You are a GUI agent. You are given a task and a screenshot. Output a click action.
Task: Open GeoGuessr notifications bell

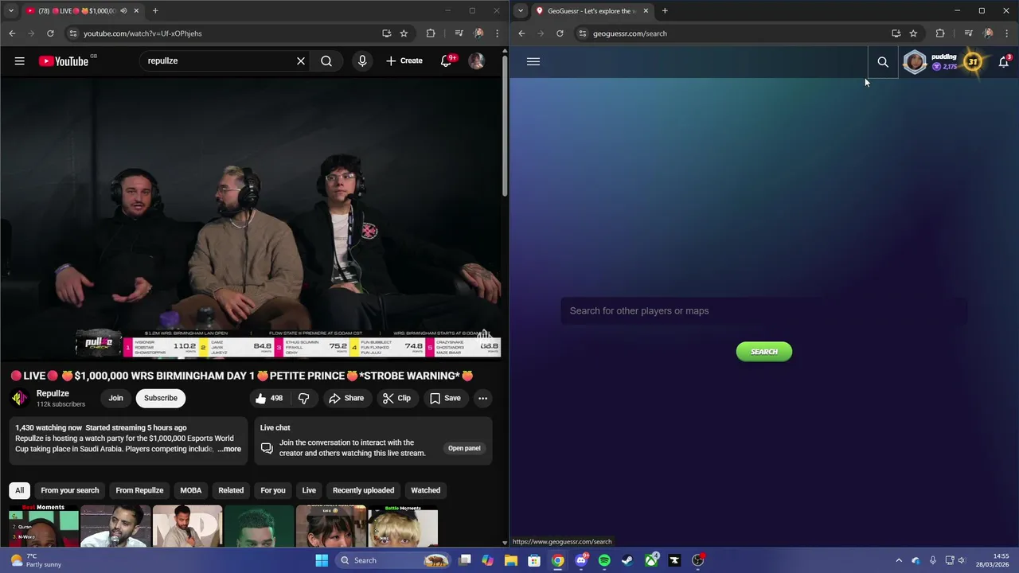click(x=1004, y=62)
